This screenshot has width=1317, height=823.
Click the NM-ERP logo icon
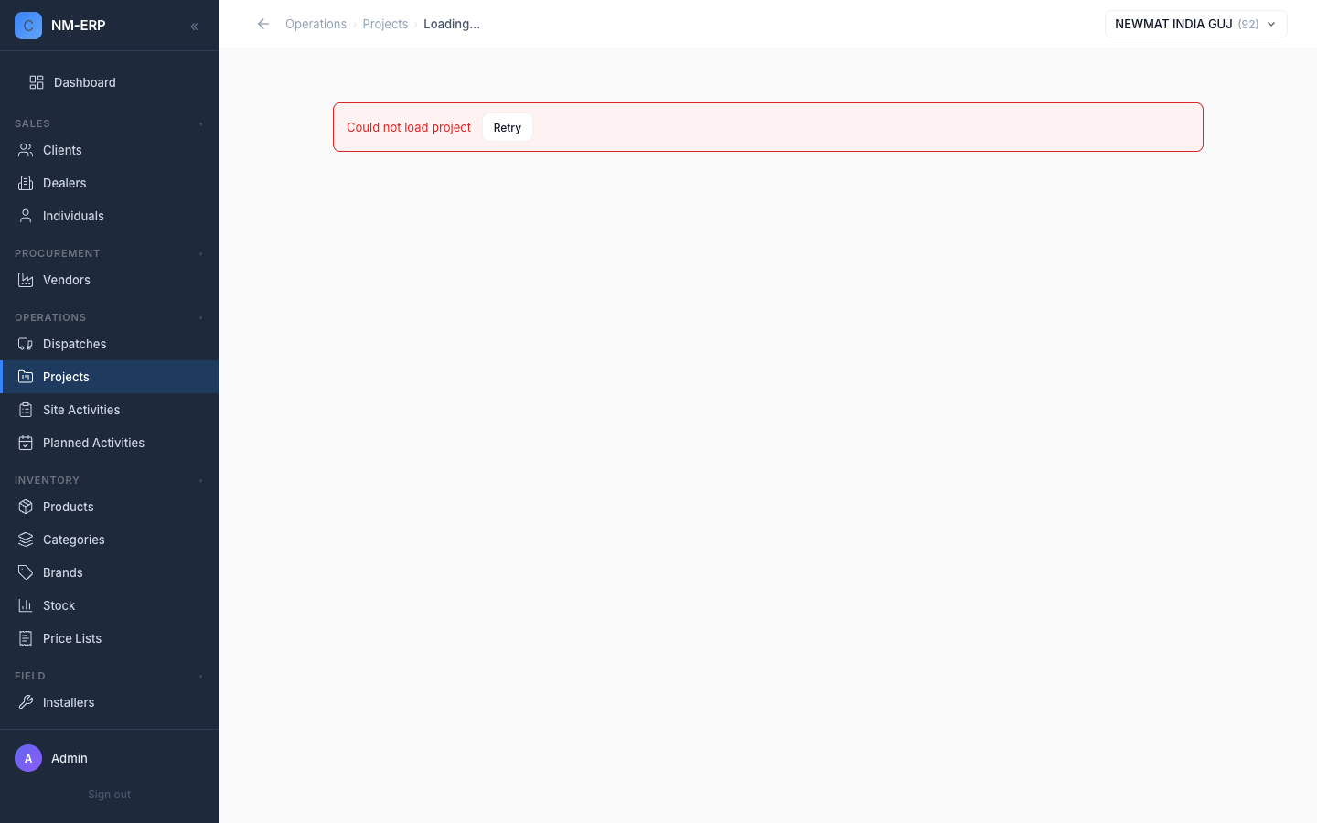click(x=28, y=26)
